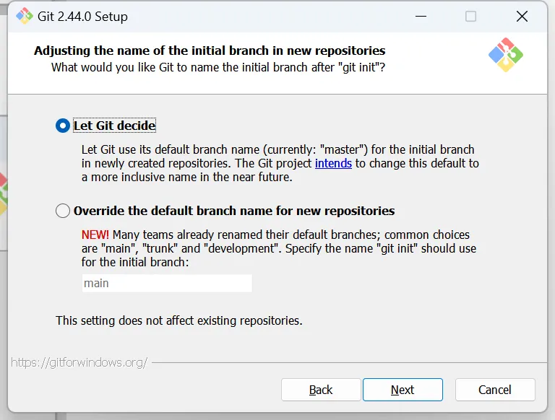Click the "Git 2.44.0 Setup" title text
The image size is (555, 420).
pyautogui.click(x=82, y=17)
